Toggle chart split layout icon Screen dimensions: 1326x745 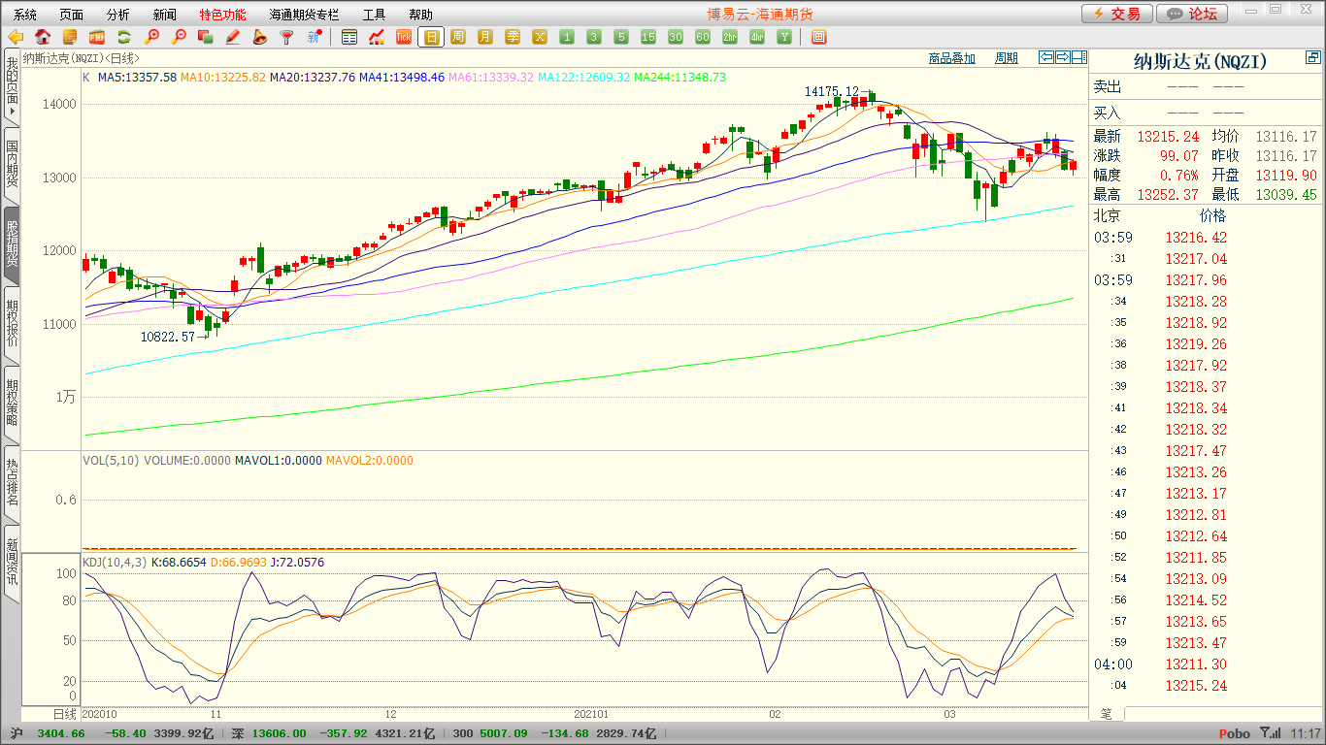(x=1079, y=57)
